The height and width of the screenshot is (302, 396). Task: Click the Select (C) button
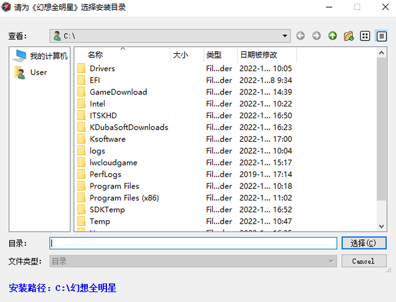(x=363, y=243)
